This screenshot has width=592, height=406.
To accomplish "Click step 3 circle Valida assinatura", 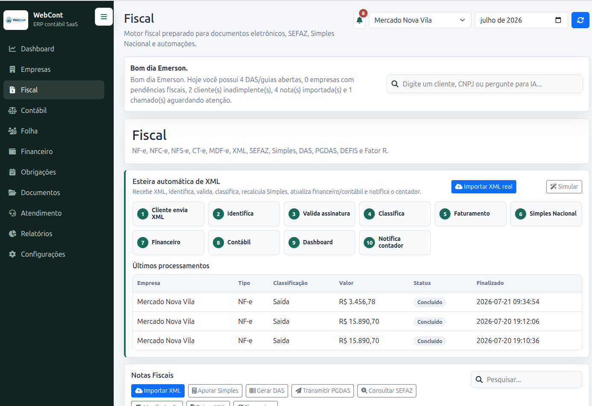I will [x=294, y=214].
